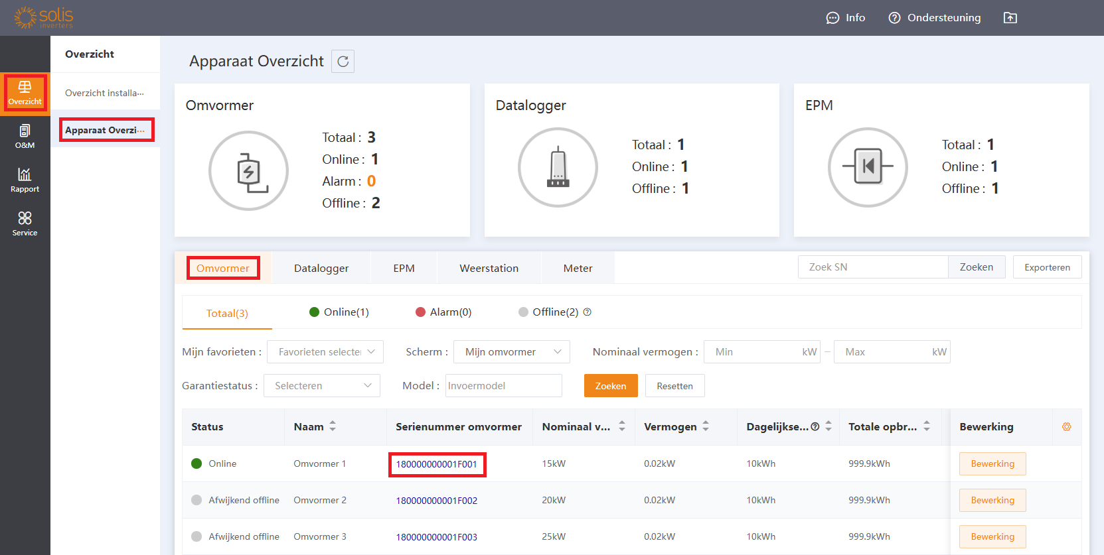The height and width of the screenshot is (555, 1104).
Task: Sort by Totale opbrengst column
Action: pos(927,426)
